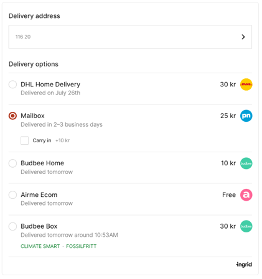Click the FOSSILFRITT label
Image resolution: width=262 pixels, height=279 pixels.
pyautogui.click(x=81, y=246)
